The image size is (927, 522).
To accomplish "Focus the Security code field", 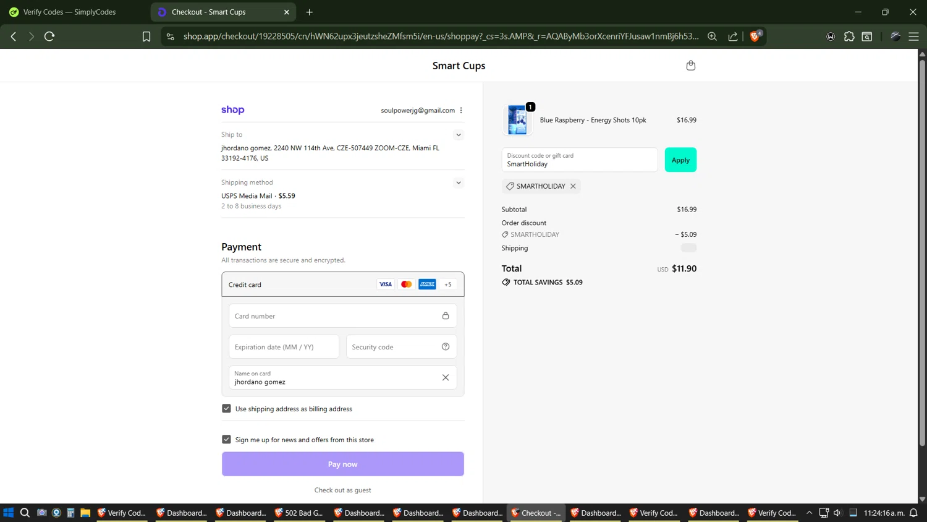I will pyautogui.click(x=401, y=346).
